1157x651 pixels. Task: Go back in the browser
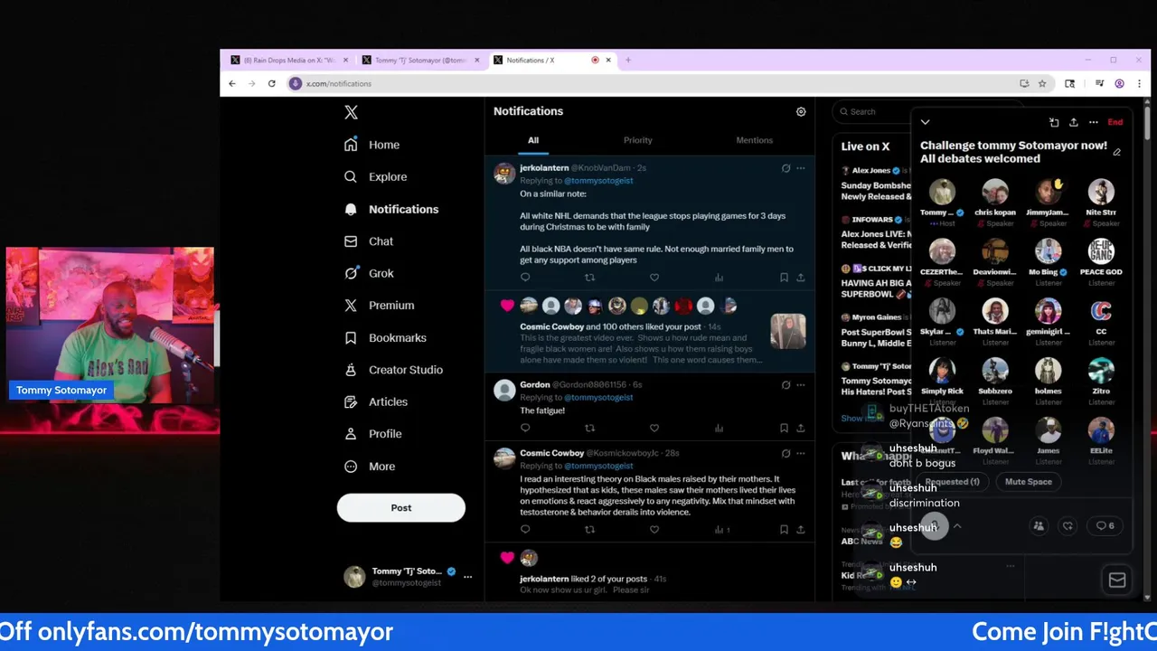click(232, 83)
